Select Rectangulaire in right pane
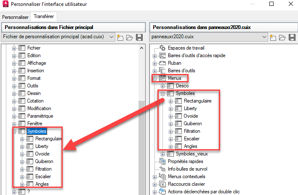The width and height of the screenshot is (298, 195). click(x=198, y=101)
